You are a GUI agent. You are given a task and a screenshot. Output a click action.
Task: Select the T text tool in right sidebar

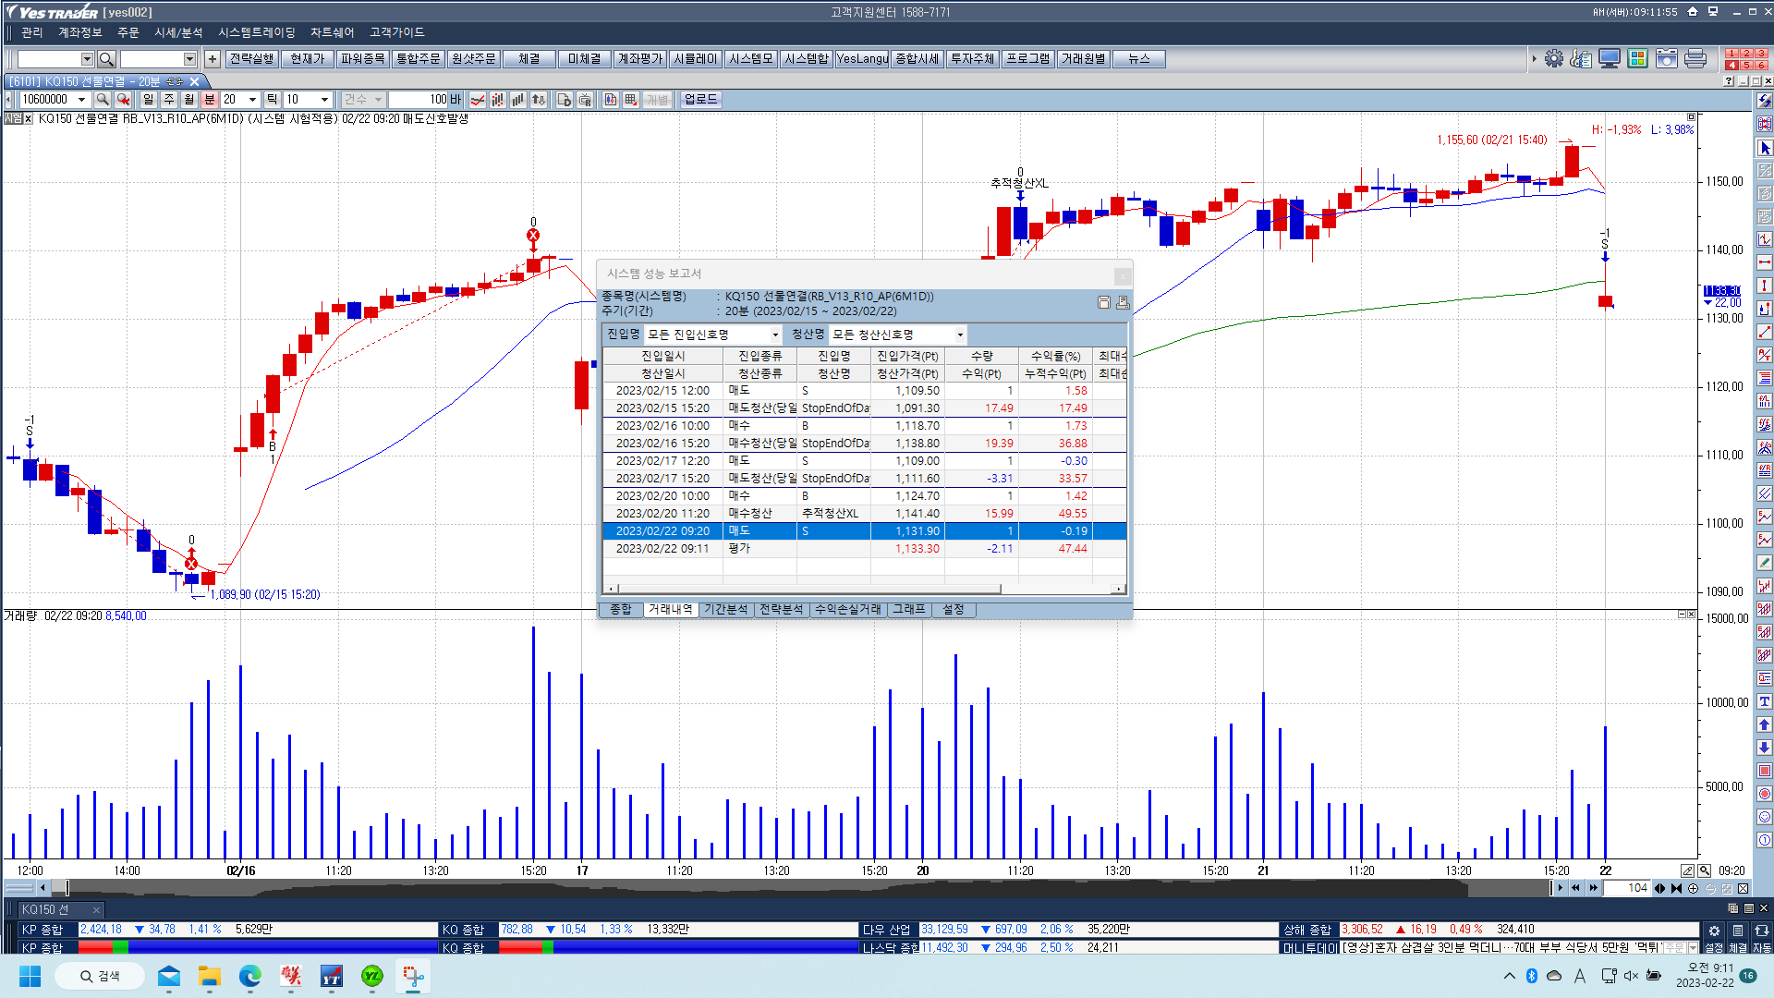pyautogui.click(x=1764, y=701)
